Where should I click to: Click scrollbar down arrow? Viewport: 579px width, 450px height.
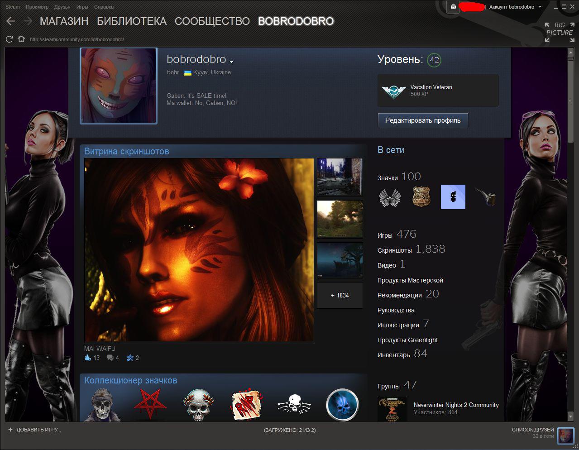coord(570,416)
